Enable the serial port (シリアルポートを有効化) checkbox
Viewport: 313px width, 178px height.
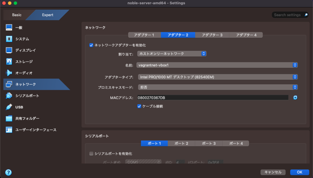pos(91,154)
